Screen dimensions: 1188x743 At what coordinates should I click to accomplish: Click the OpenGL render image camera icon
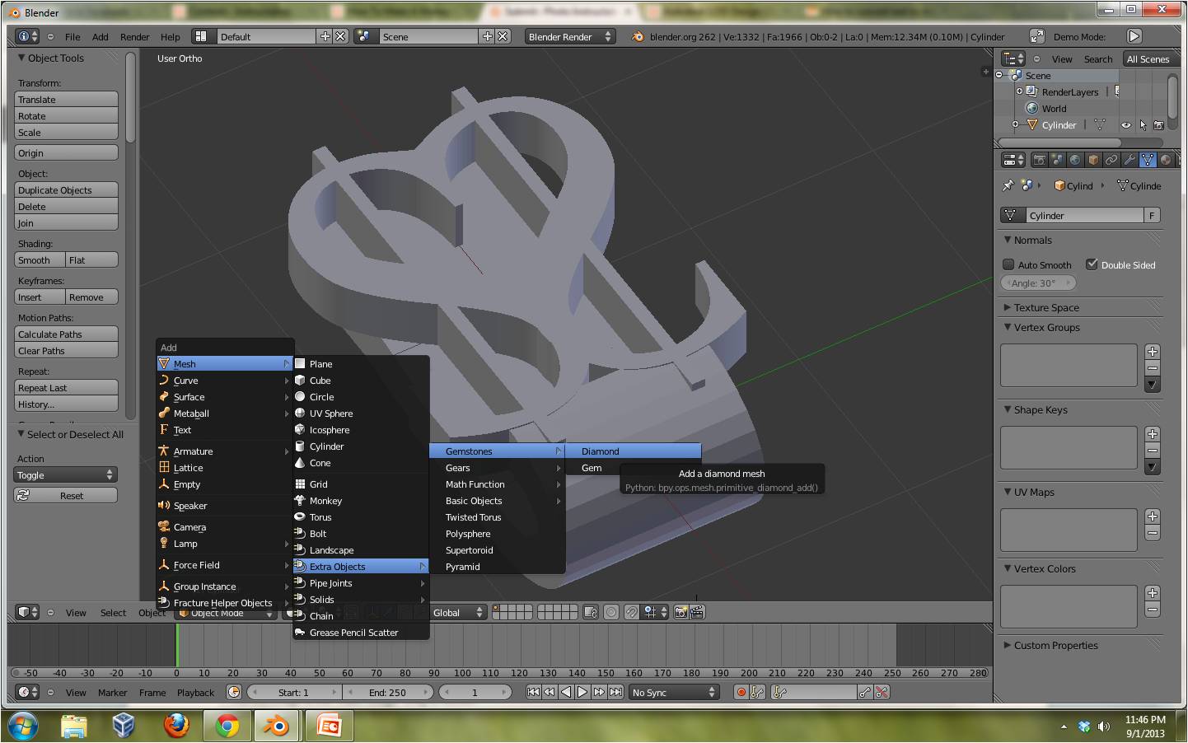click(x=681, y=612)
